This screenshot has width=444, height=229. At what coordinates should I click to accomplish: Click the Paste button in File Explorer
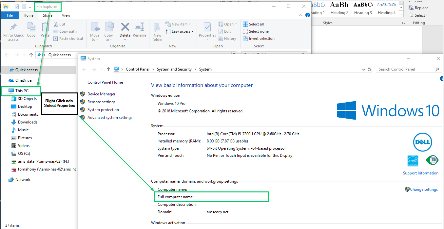pyautogui.click(x=45, y=30)
